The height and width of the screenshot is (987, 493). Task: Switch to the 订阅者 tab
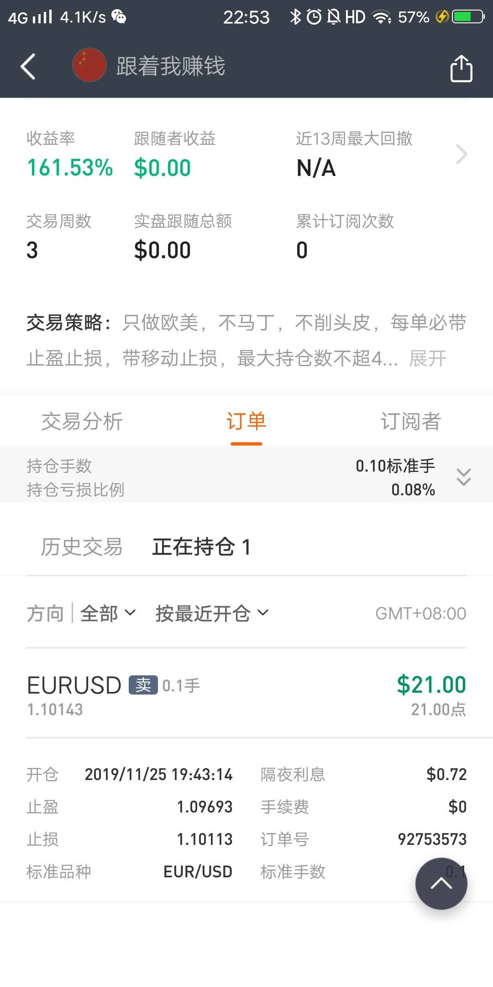(411, 421)
